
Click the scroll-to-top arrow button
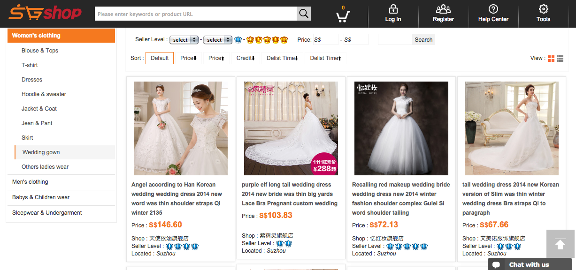click(x=560, y=244)
